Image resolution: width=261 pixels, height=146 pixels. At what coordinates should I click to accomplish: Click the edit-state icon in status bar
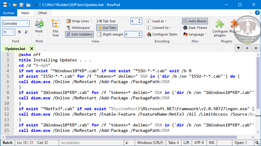127,143
